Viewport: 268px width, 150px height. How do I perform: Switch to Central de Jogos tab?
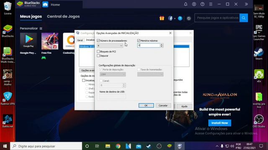[x=63, y=17]
